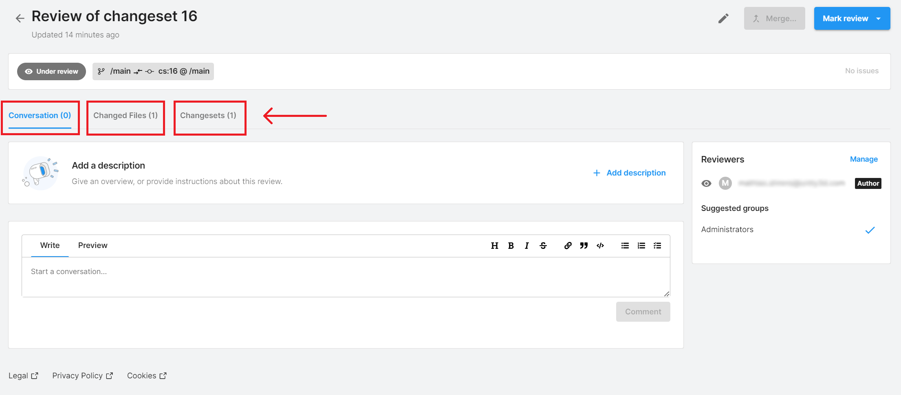Apply strikethrough formatting icon
The image size is (901, 395).
tap(543, 246)
